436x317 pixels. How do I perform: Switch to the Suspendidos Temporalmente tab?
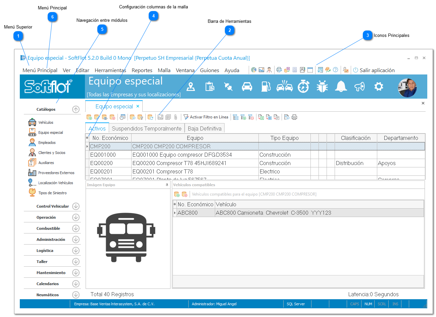point(147,128)
